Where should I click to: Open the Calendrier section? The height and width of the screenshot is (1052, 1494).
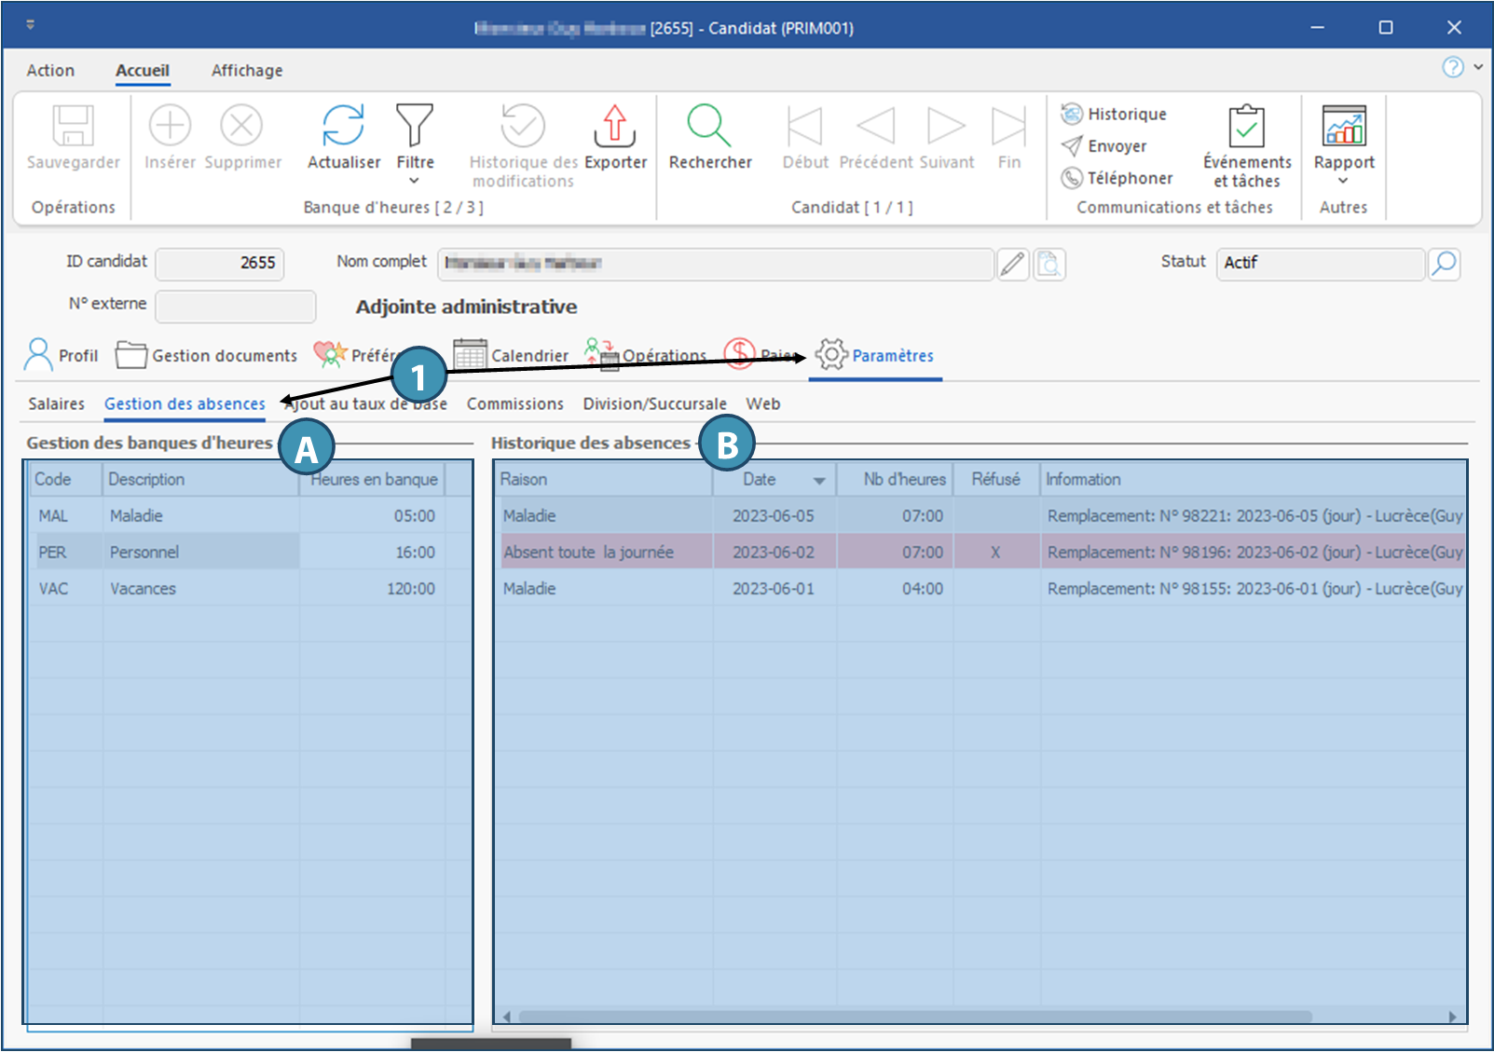(511, 355)
